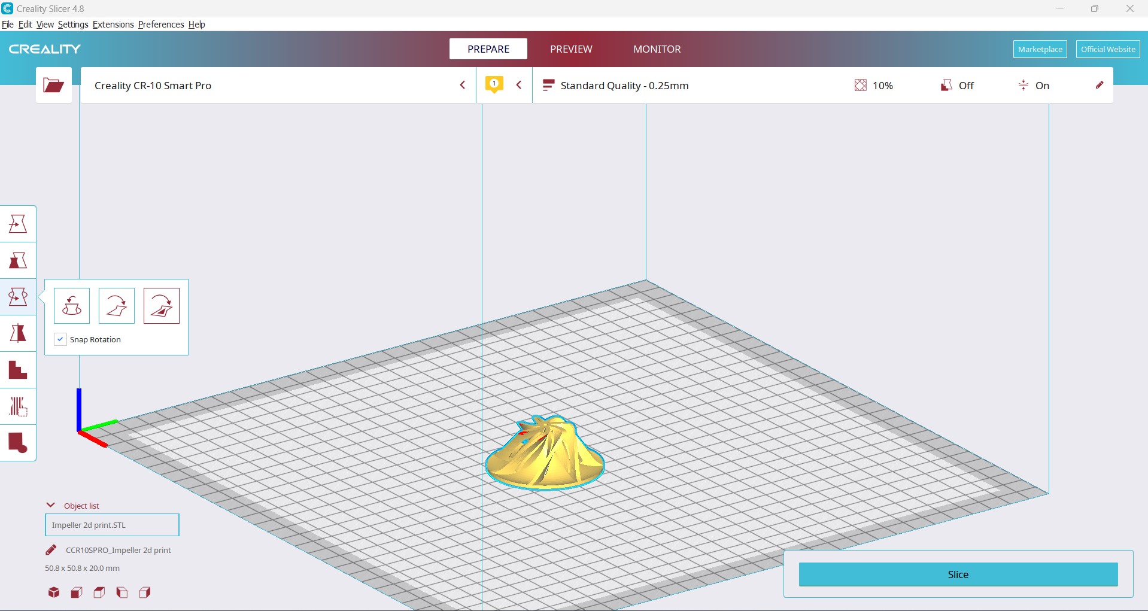This screenshot has height=611, width=1148.
Task: Collapse the extruder panel chevron
Action: (519, 85)
